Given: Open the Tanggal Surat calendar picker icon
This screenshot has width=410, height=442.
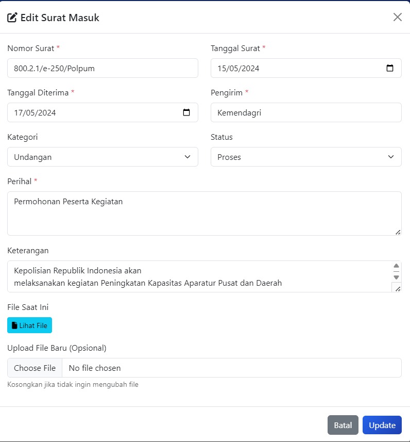Looking at the screenshot, I should click(390, 68).
